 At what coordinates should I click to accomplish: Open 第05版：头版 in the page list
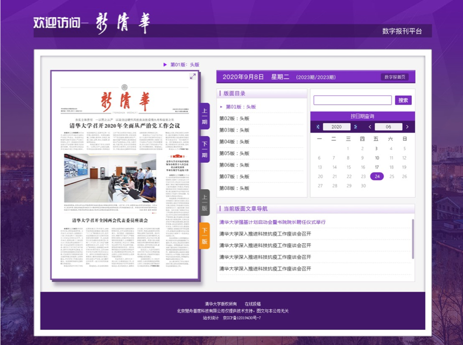(234, 154)
